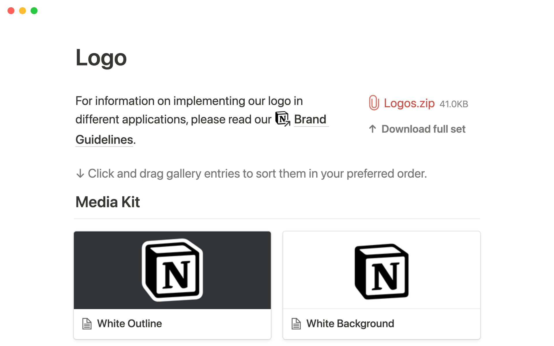Click the Logo page title

(x=101, y=58)
